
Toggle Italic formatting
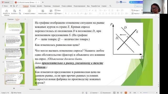coord(69,13)
